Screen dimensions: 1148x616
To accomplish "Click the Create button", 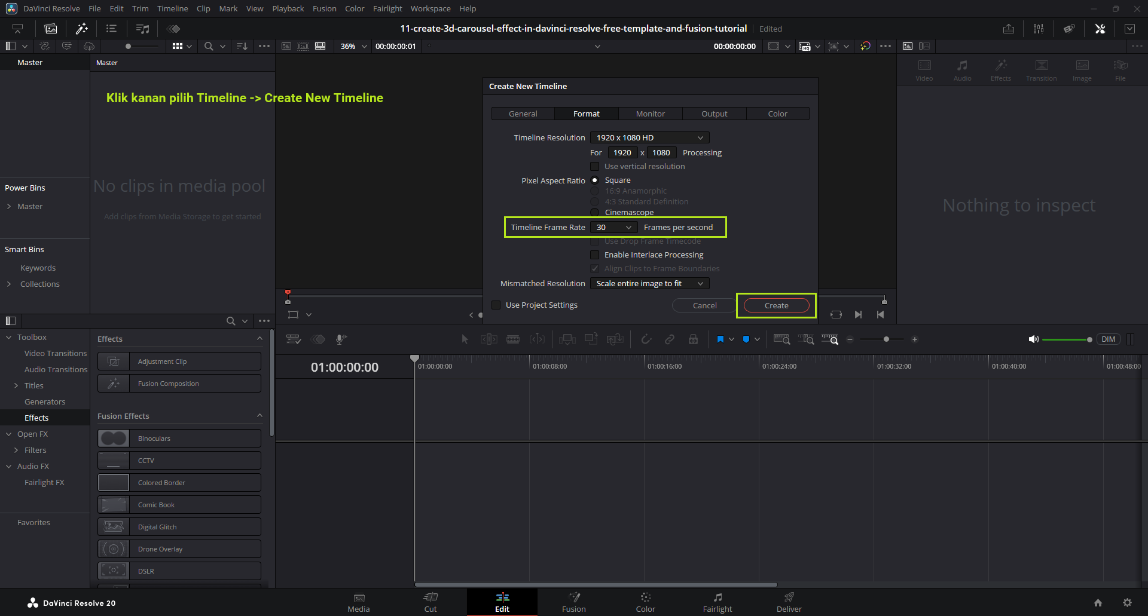I will click(776, 306).
